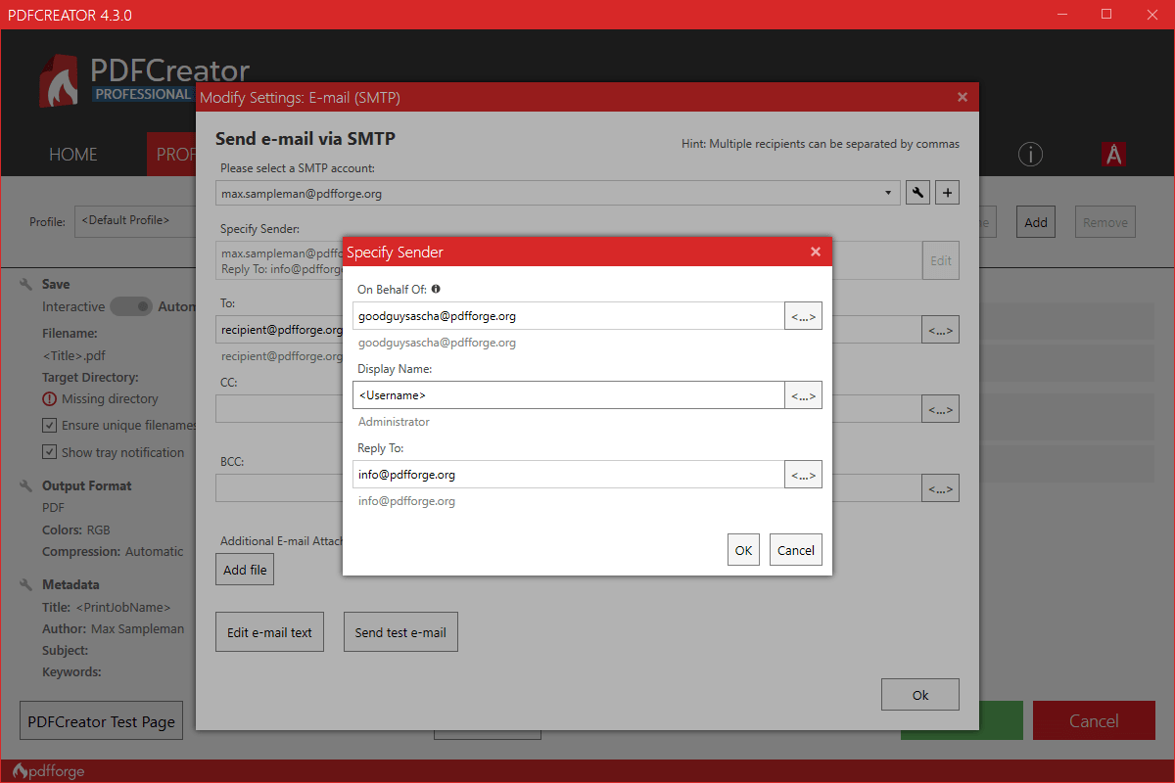Close the Specify Sender dialog
Screen dimensions: 1175x783
coord(816,252)
